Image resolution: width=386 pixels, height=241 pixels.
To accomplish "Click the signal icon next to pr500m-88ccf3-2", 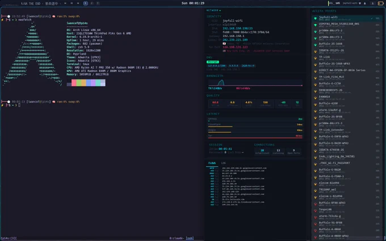I will pos(315,32).
